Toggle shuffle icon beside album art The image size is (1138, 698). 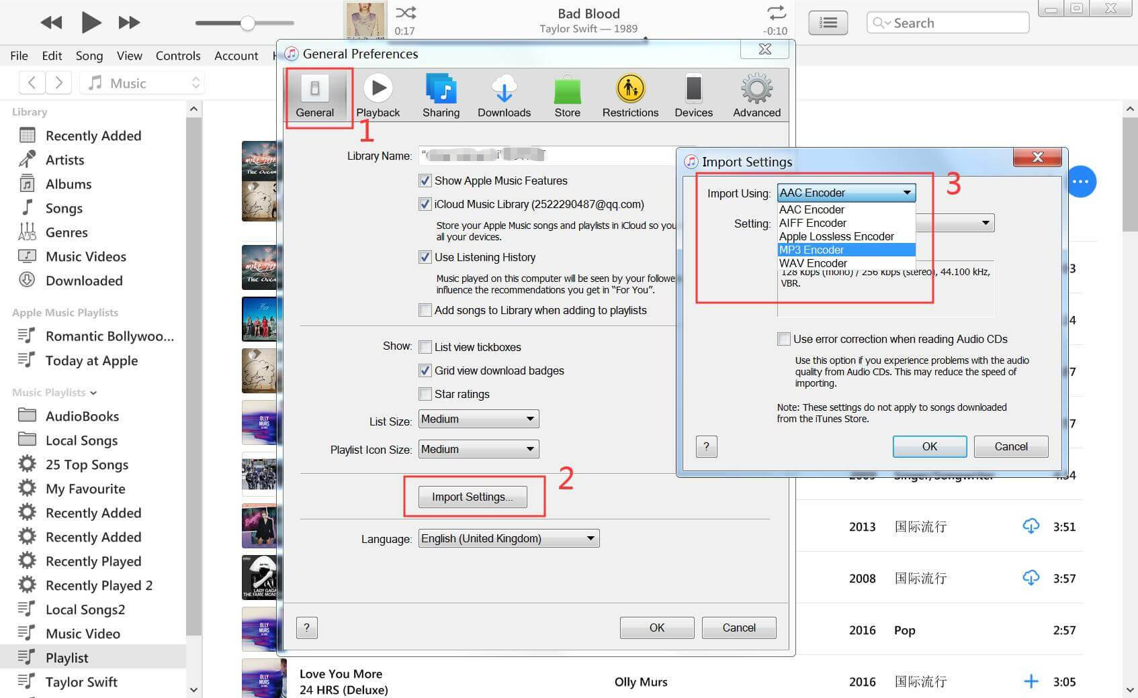click(405, 13)
